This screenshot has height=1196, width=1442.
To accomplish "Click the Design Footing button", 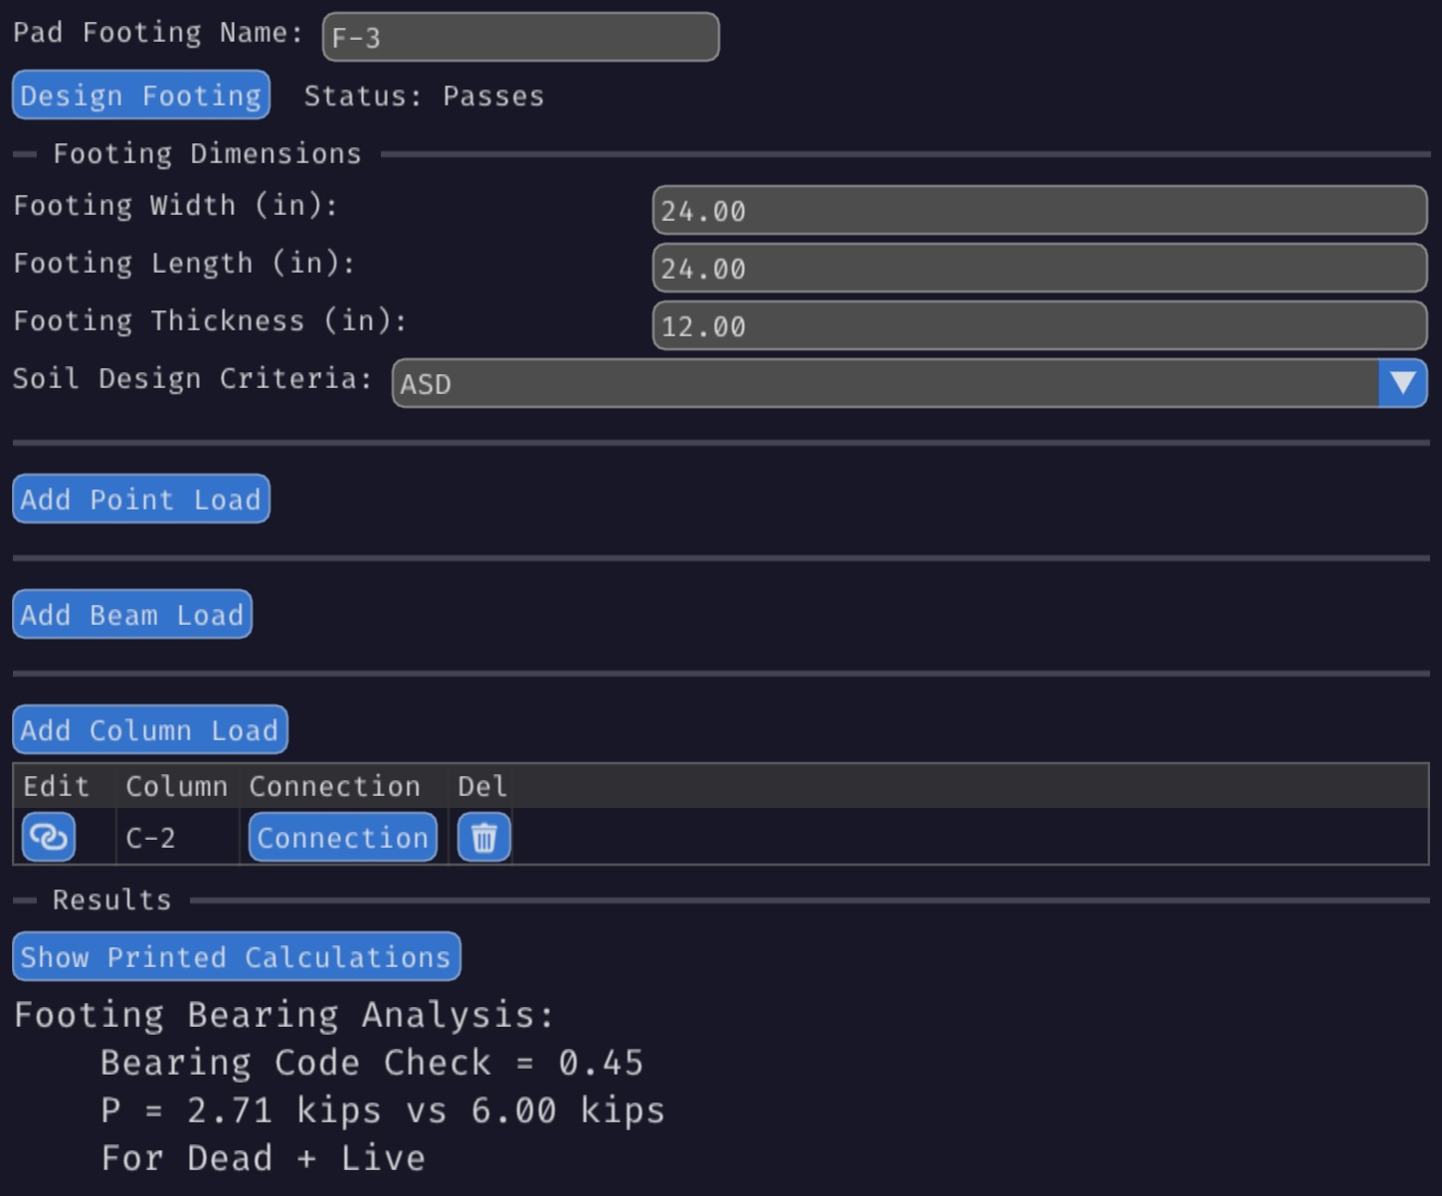I will 140,95.
